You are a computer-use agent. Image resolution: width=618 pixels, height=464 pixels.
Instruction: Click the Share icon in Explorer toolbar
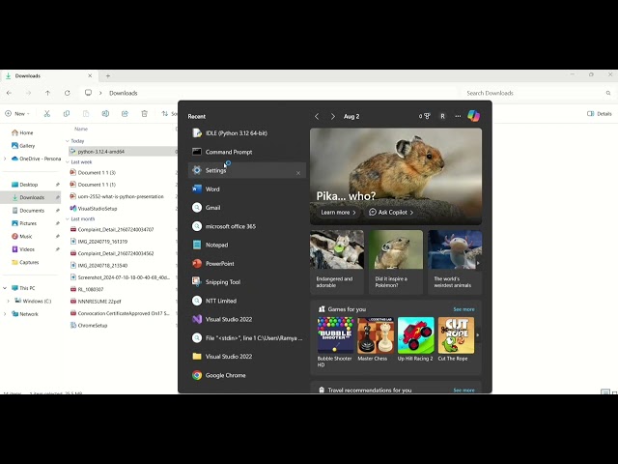(125, 114)
